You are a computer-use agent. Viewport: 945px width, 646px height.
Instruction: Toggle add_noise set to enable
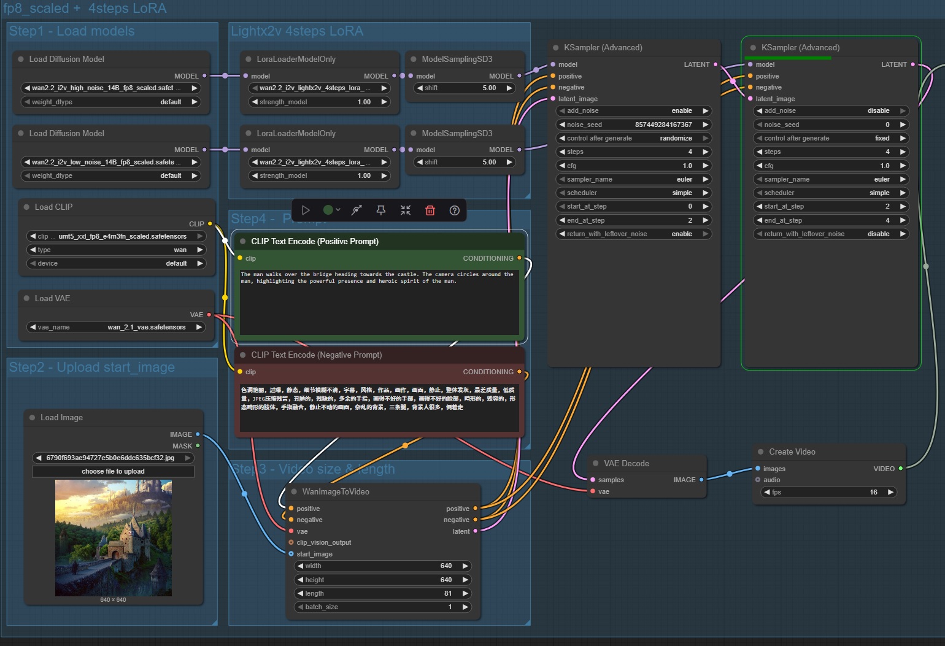coord(634,111)
